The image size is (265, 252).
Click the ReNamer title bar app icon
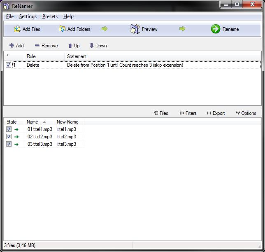click(7, 6)
